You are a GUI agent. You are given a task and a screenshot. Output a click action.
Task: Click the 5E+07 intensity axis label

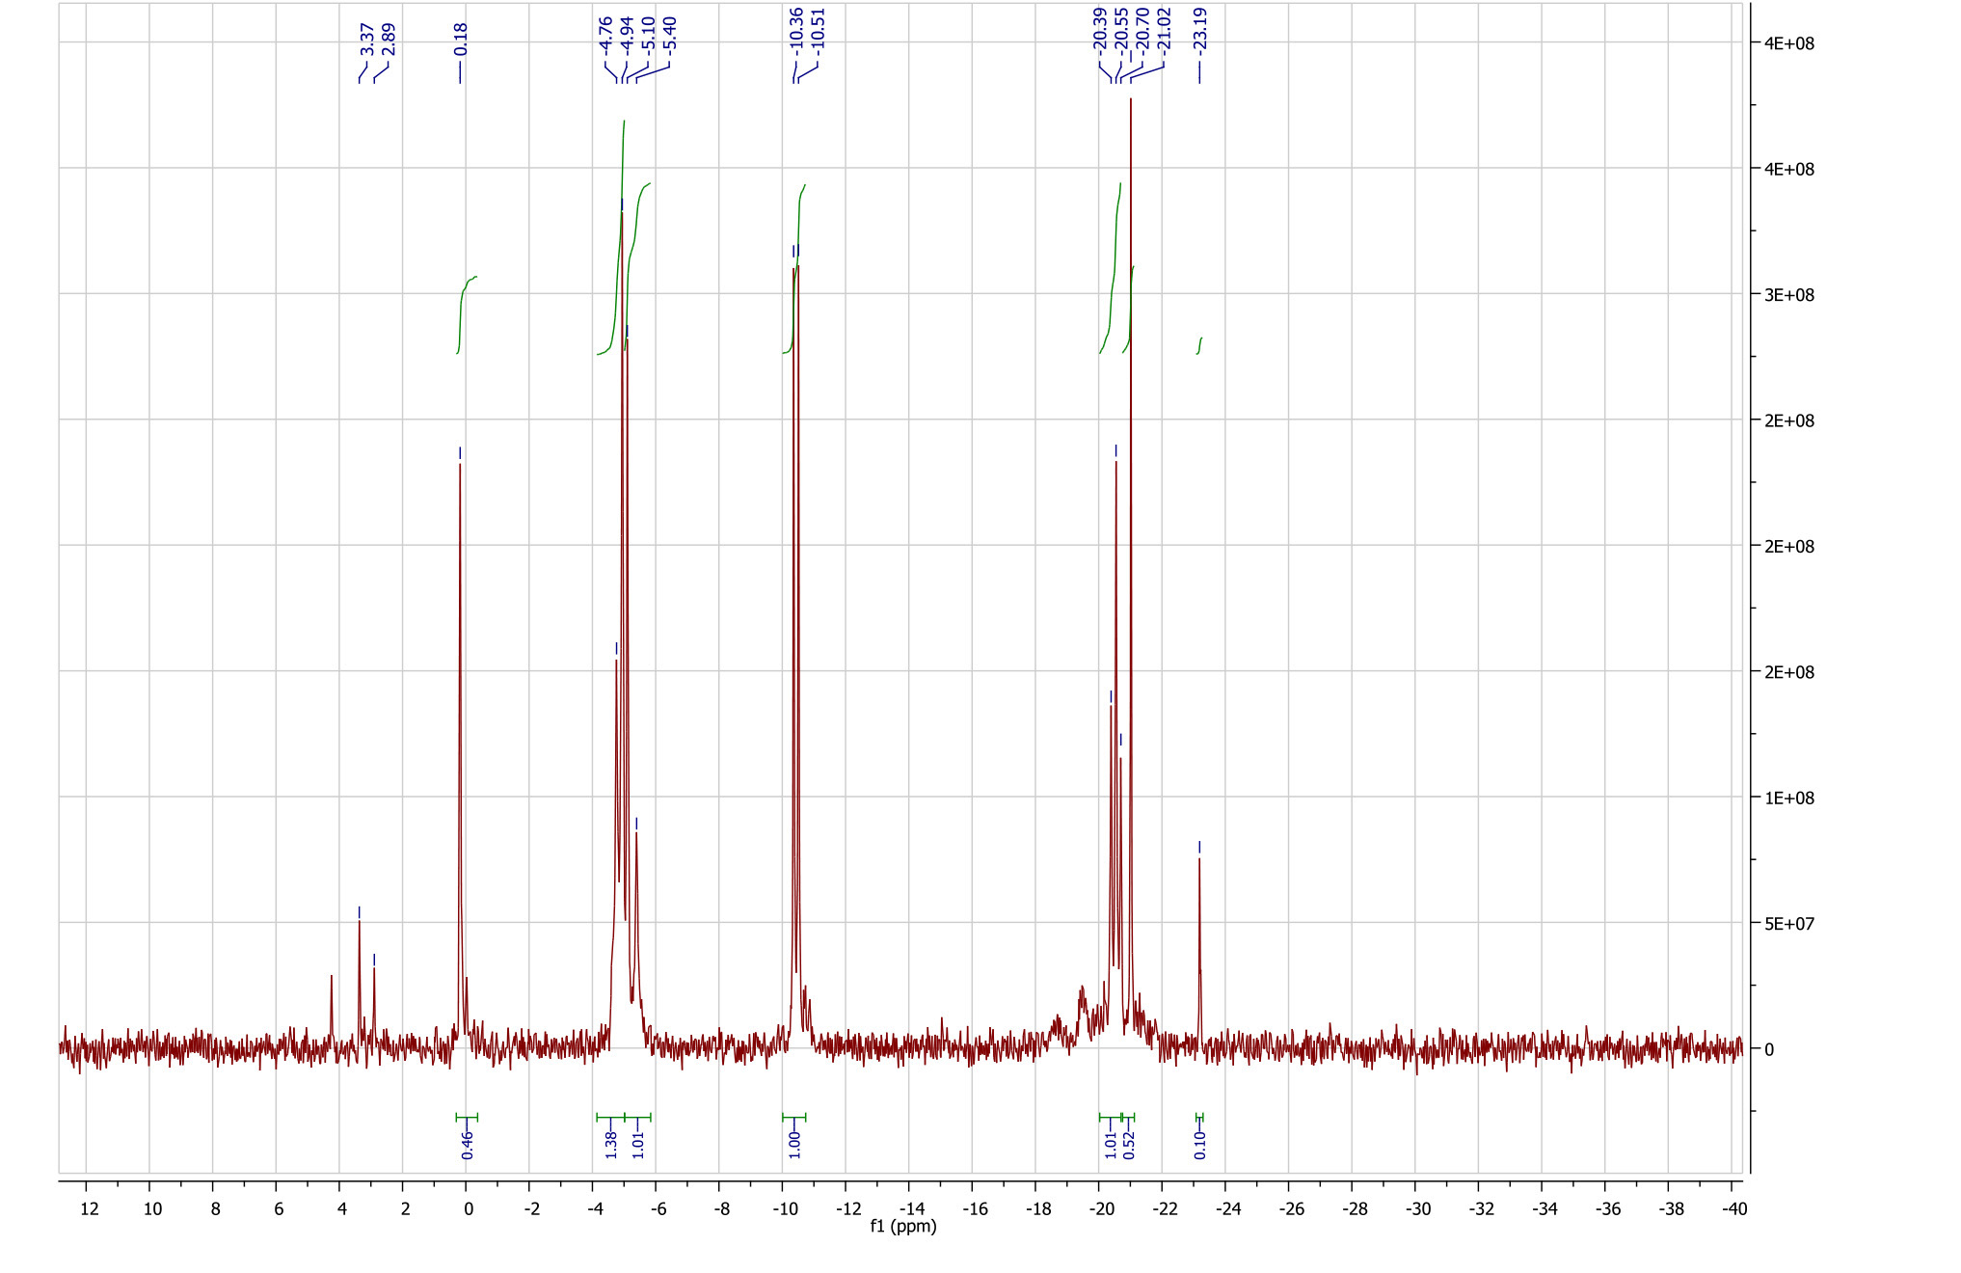click(x=1788, y=924)
